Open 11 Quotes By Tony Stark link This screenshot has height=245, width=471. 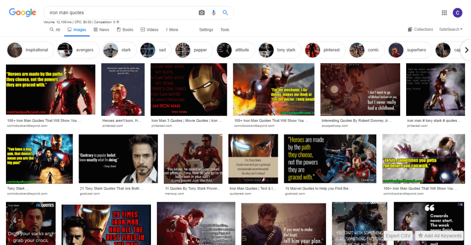[193, 188]
